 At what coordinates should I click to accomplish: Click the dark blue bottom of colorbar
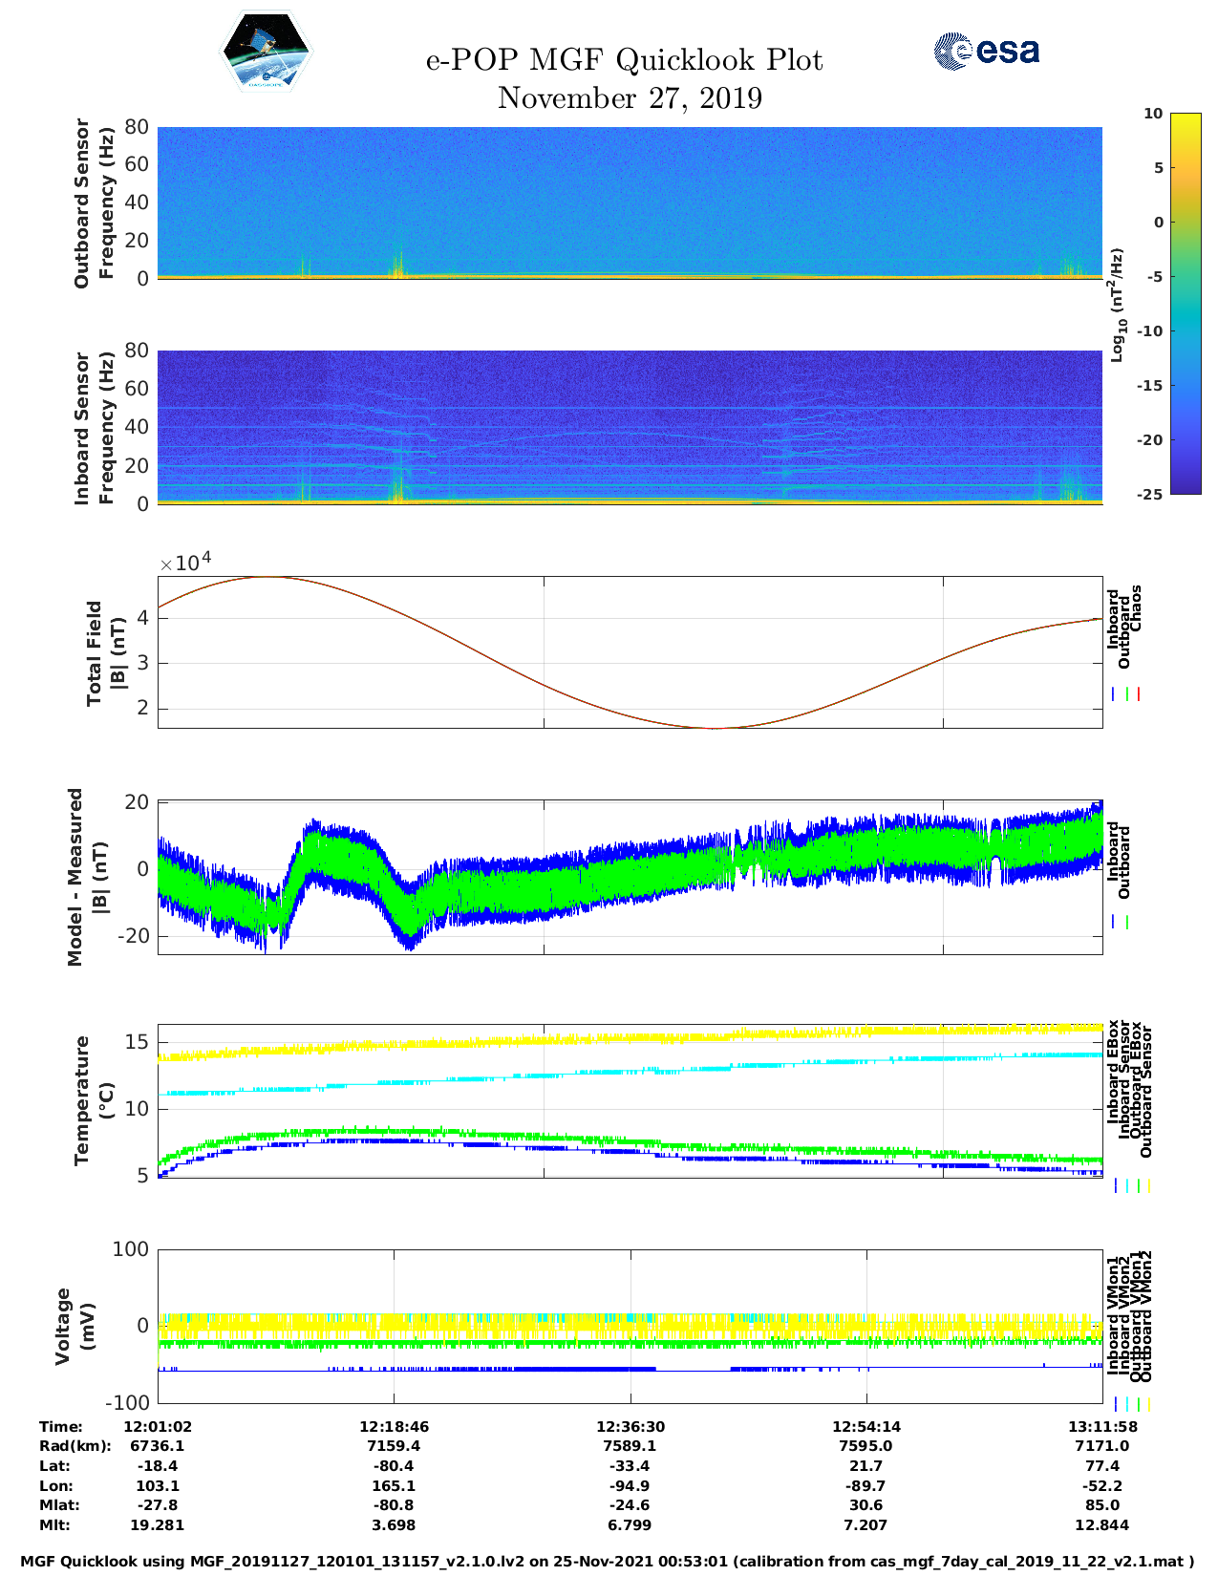(1186, 487)
